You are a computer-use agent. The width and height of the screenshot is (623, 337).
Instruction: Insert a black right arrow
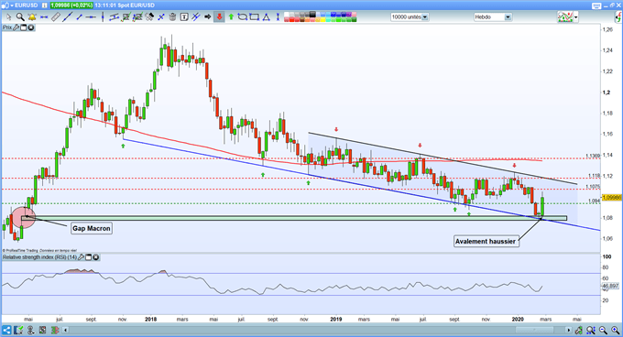point(207,17)
